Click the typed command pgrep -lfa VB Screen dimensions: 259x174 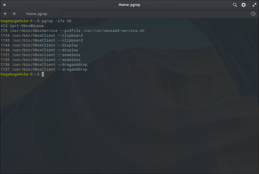tap(56, 21)
